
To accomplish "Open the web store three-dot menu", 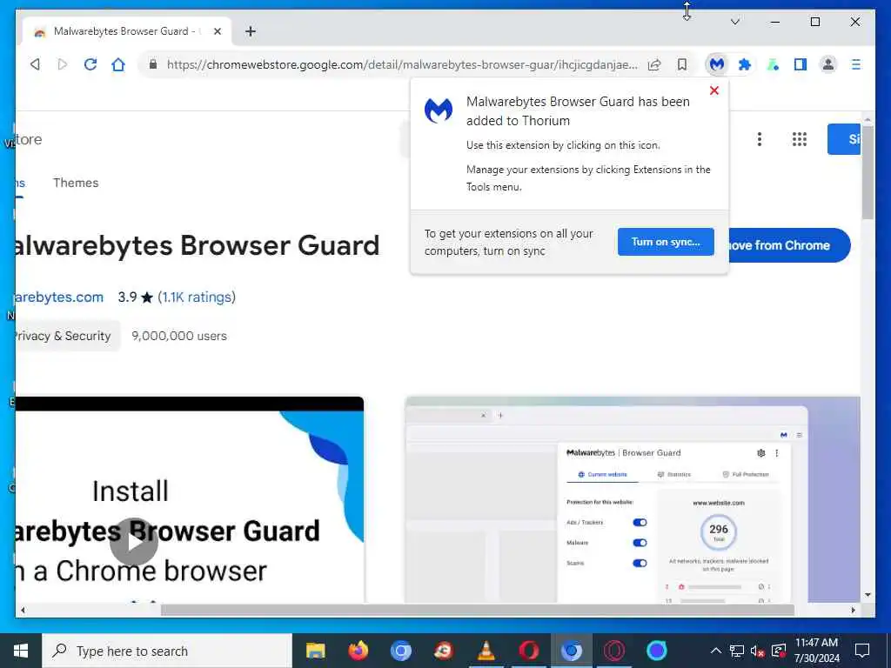I will click(759, 139).
